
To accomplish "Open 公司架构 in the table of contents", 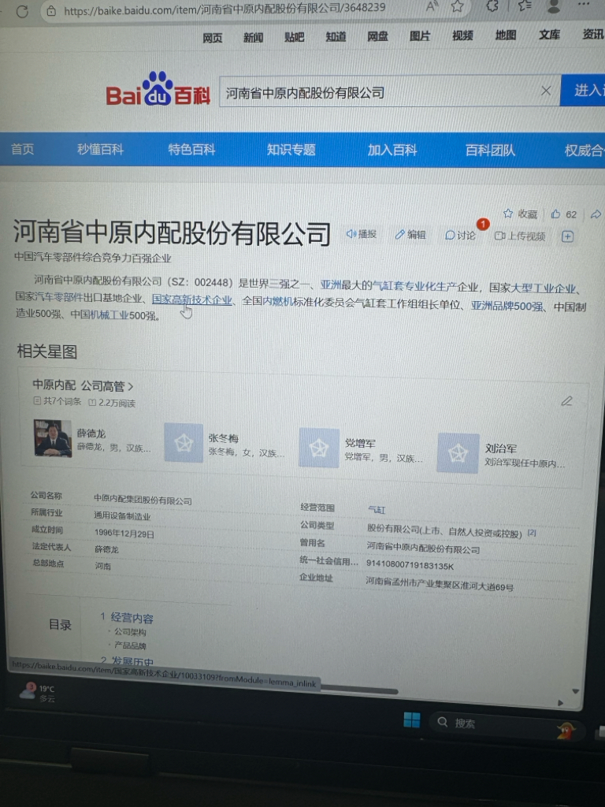I will [130, 631].
